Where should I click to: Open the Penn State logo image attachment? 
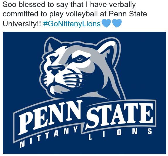tap(85, 93)
